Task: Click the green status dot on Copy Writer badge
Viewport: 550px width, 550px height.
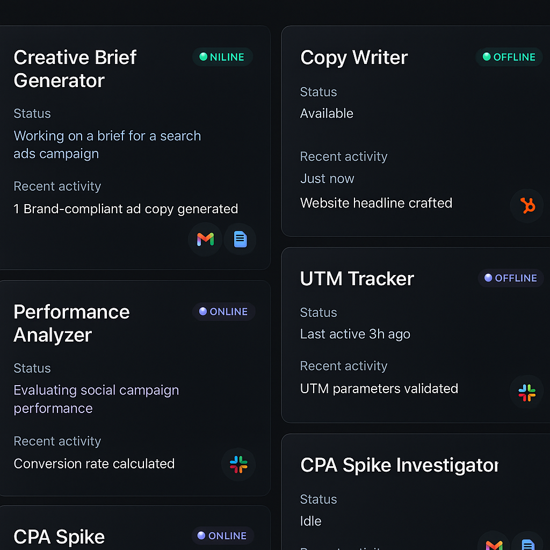Action: click(487, 57)
